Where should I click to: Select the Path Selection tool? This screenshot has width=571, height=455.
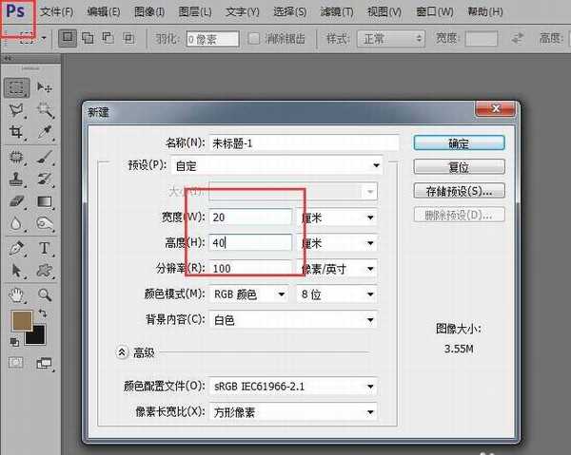pos(16,271)
